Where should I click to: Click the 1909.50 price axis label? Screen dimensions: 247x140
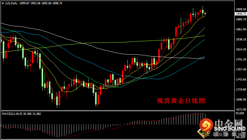(x=241, y=9)
